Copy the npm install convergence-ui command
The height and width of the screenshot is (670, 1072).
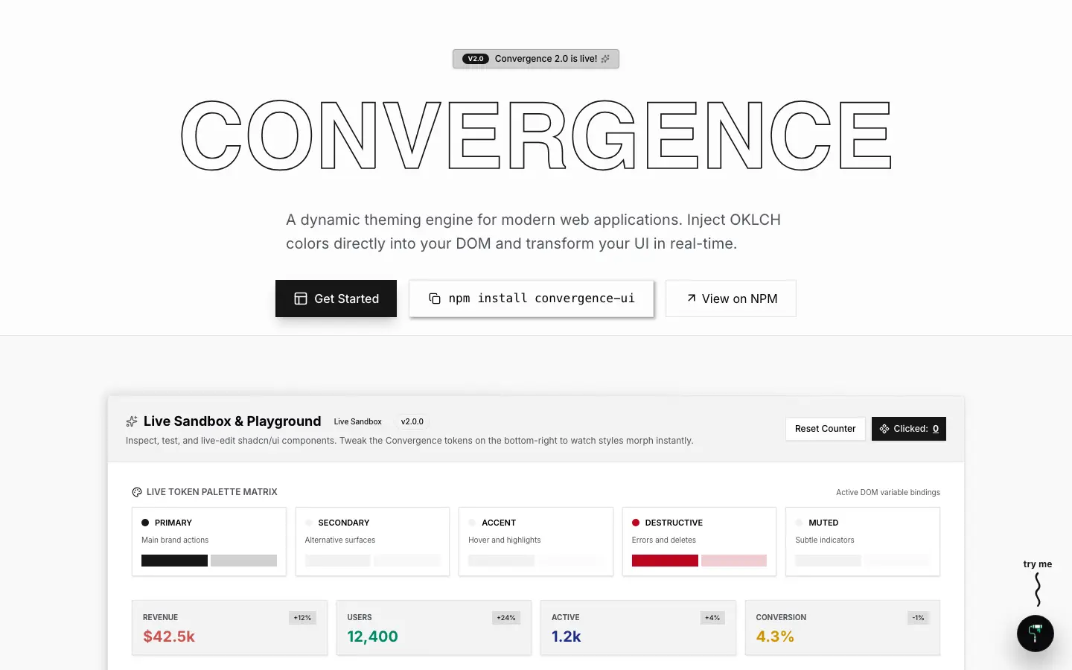point(532,299)
